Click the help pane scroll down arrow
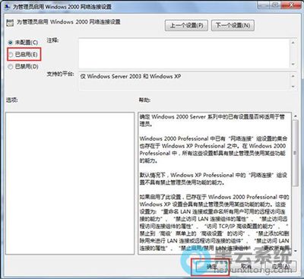Screen dimensions: 304x279 click(296, 251)
